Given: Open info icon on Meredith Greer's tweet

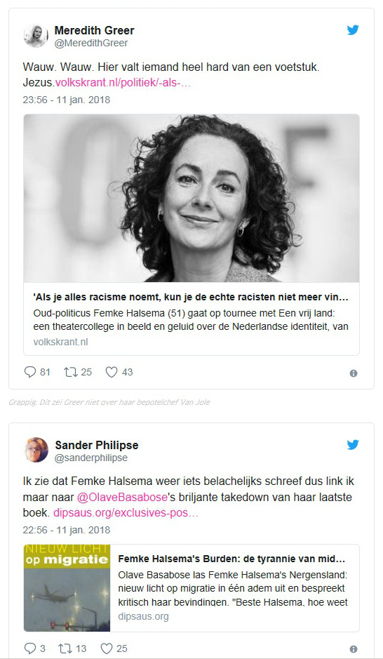Looking at the screenshot, I should [354, 373].
